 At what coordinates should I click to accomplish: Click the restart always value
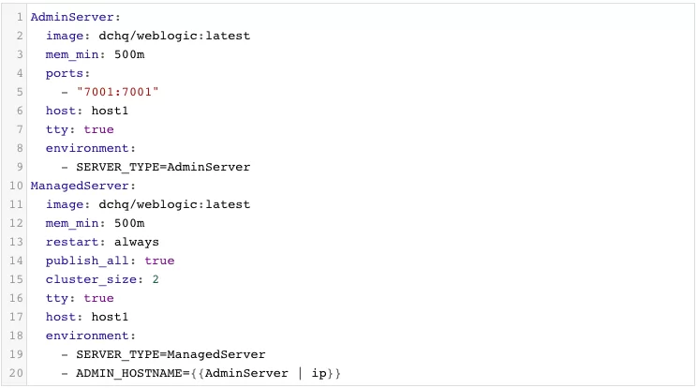137,242
